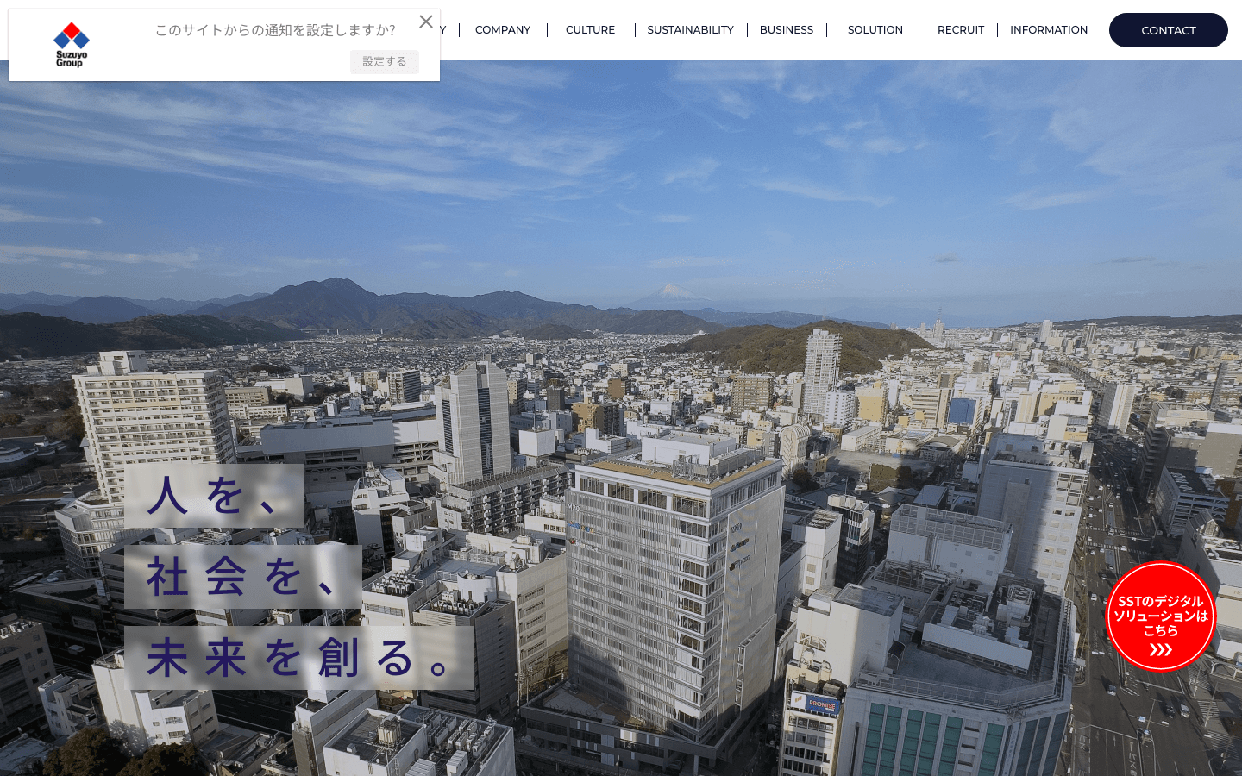
Task: Click the notification text このサイトからの通知を設定しますか?
Action: [275, 30]
